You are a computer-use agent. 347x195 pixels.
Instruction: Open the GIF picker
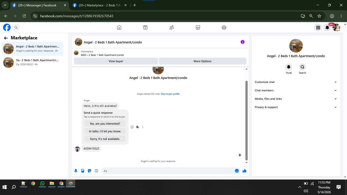96,171
